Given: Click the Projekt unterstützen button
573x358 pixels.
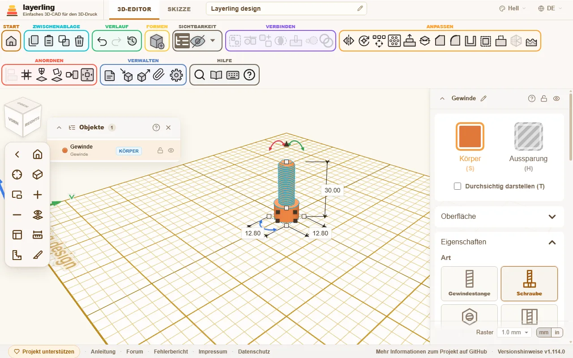Looking at the screenshot, I should pos(44,352).
